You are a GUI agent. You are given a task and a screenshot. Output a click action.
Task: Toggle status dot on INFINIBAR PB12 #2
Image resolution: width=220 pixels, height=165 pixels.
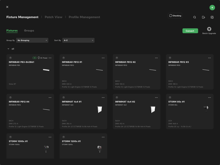(x=117, y=58)
